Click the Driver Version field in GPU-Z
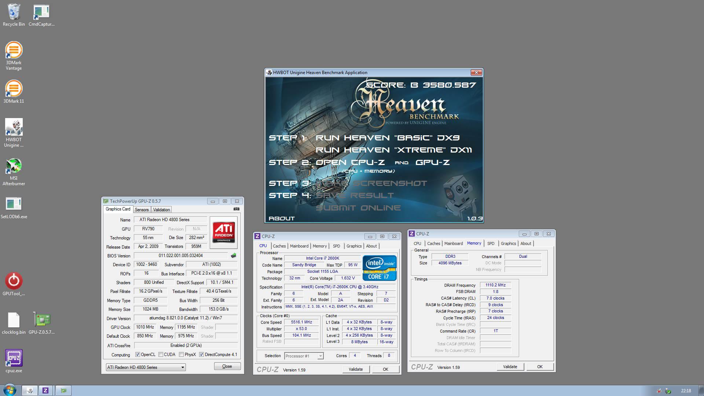 186,318
